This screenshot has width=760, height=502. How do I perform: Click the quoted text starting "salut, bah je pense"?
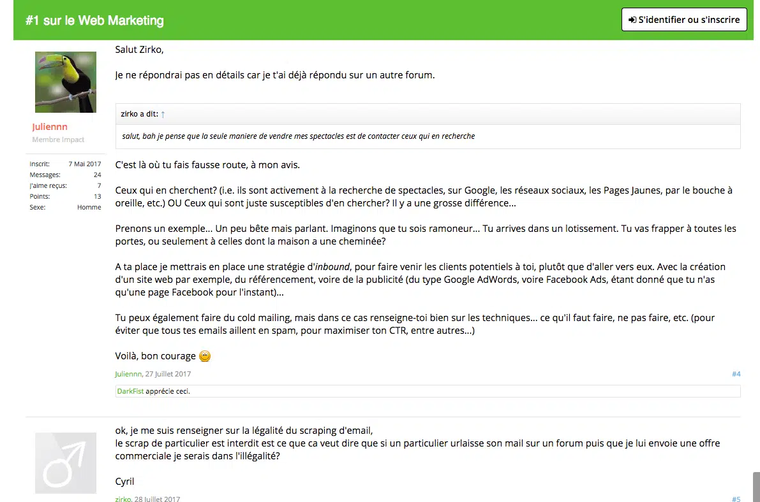point(298,136)
